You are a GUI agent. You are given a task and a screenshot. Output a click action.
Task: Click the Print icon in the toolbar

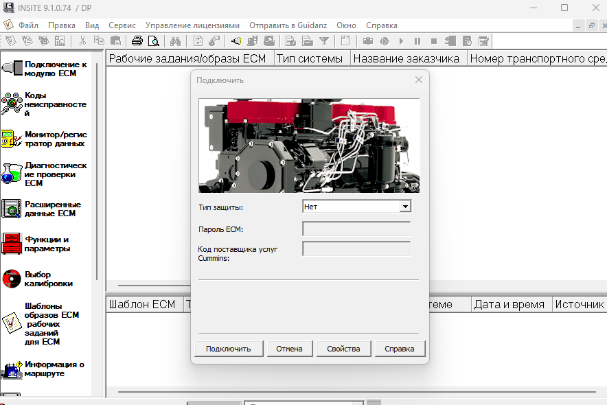pos(137,40)
